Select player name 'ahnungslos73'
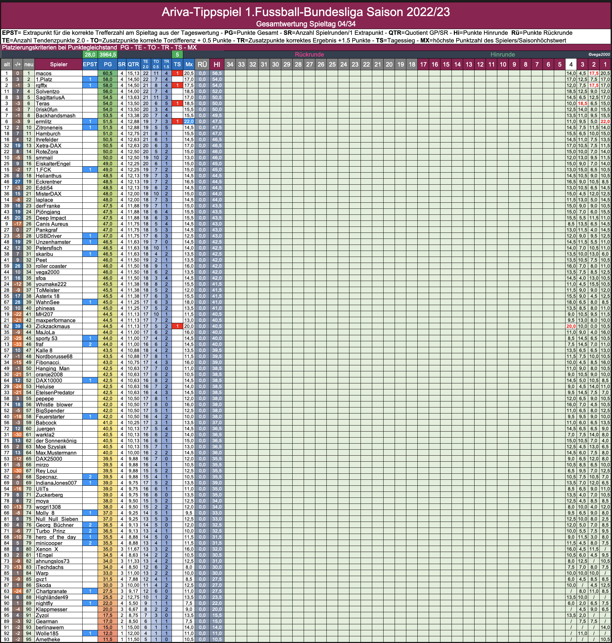The height and width of the screenshot is (643, 612). coord(53,561)
